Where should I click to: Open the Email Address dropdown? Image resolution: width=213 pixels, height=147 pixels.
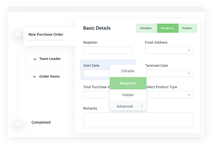(169, 50)
